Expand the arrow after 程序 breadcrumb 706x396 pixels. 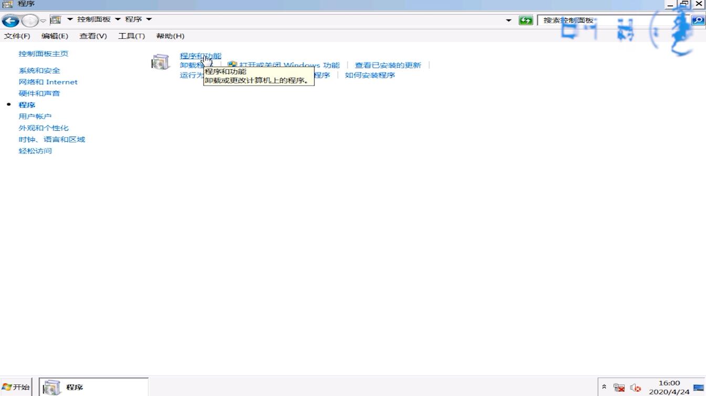click(149, 19)
